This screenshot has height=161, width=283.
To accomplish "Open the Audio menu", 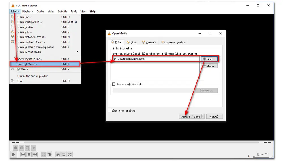I will pos(40,12).
